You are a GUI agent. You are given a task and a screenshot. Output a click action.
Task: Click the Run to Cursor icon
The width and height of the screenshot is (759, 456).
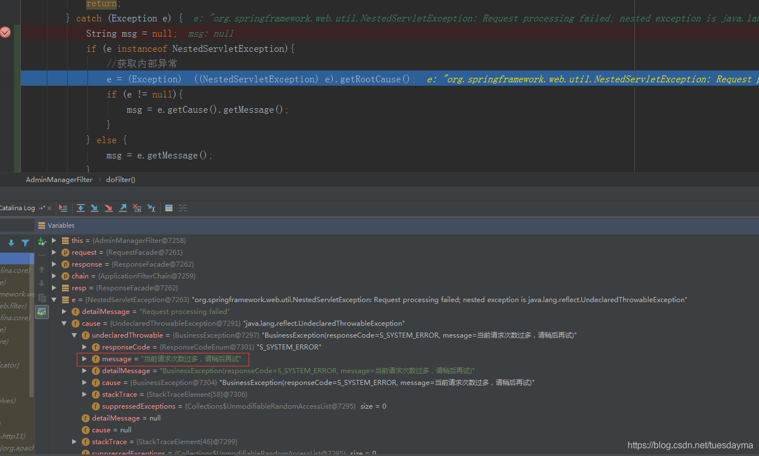click(x=151, y=208)
